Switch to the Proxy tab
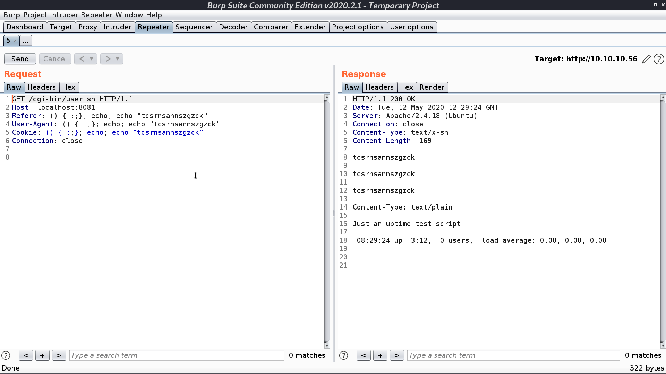This screenshot has width=666, height=374. (x=88, y=27)
